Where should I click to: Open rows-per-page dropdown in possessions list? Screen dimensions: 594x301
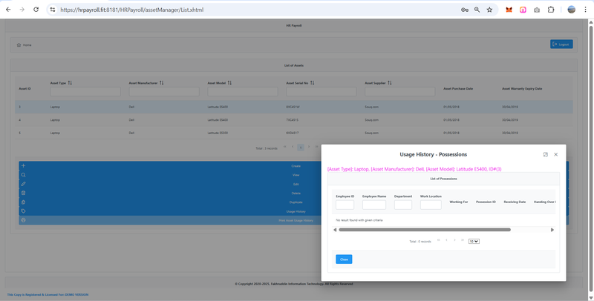click(474, 241)
